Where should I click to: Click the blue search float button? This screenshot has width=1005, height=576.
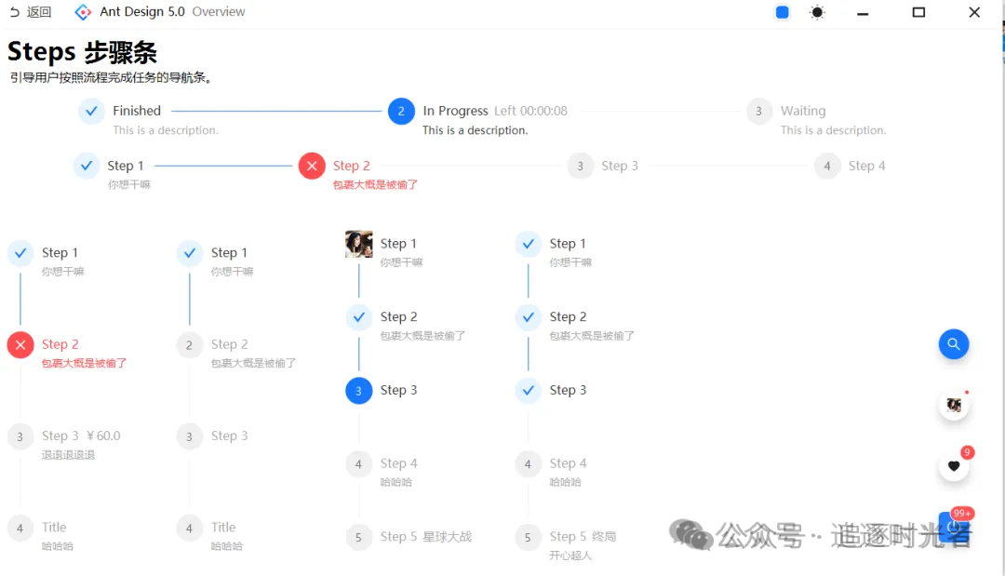coord(954,344)
